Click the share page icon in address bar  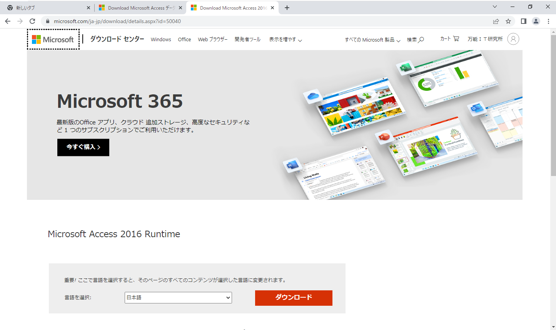[x=496, y=21]
